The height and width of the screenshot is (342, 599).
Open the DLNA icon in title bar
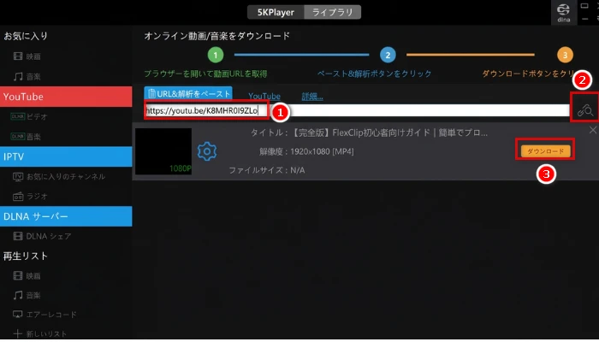point(563,12)
